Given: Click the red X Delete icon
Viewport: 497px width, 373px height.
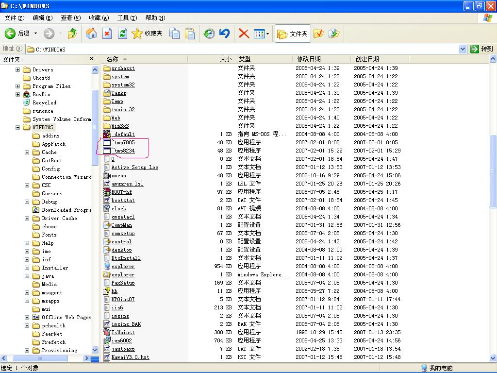Looking at the screenshot, I should click(244, 34).
